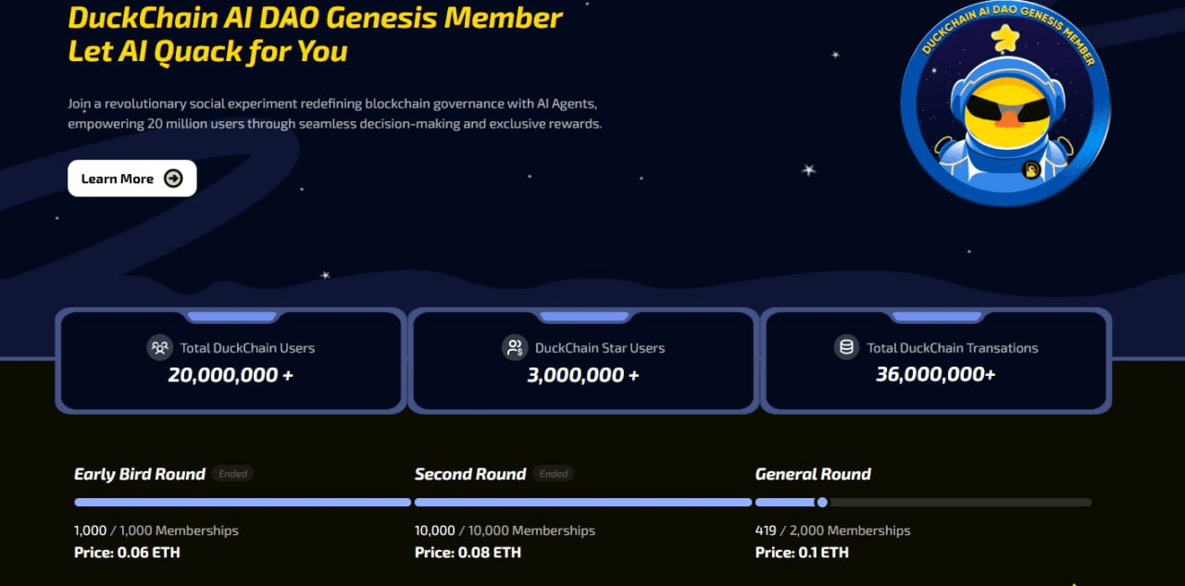Select the Early Bird Round heading
Image resolution: width=1185 pixels, height=586 pixels.
(x=140, y=474)
